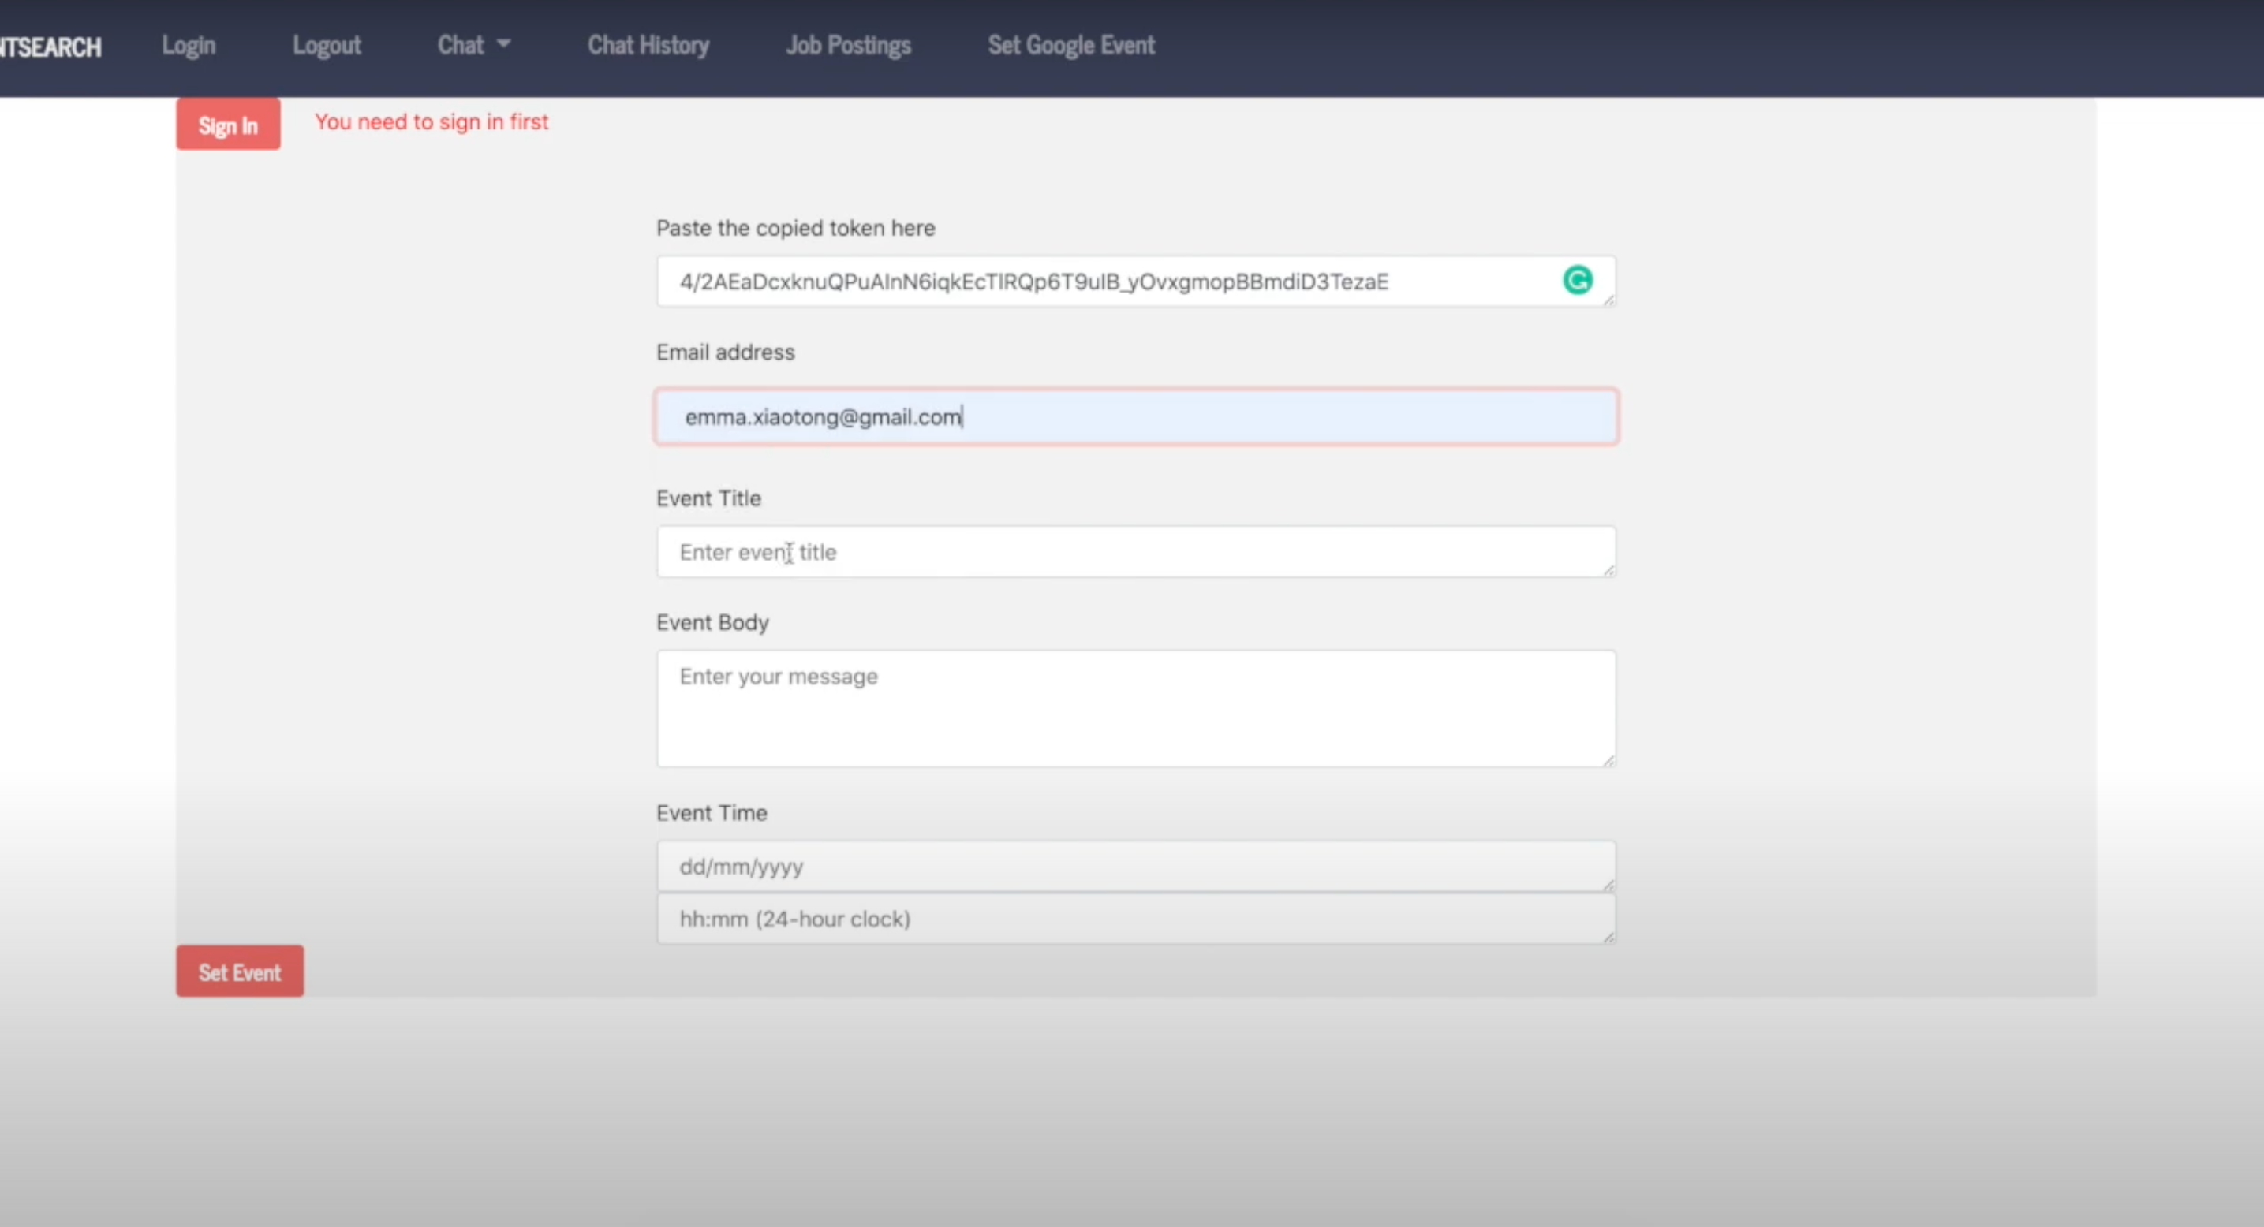Click Logout in the navbar
The width and height of the screenshot is (2264, 1227).
tap(326, 46)
